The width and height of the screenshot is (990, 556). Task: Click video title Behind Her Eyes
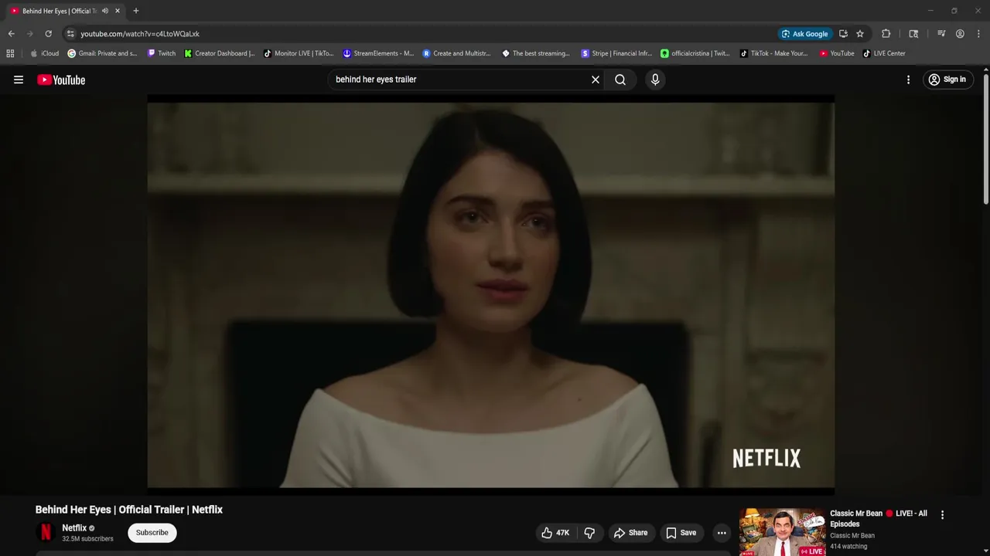(129, 510)
